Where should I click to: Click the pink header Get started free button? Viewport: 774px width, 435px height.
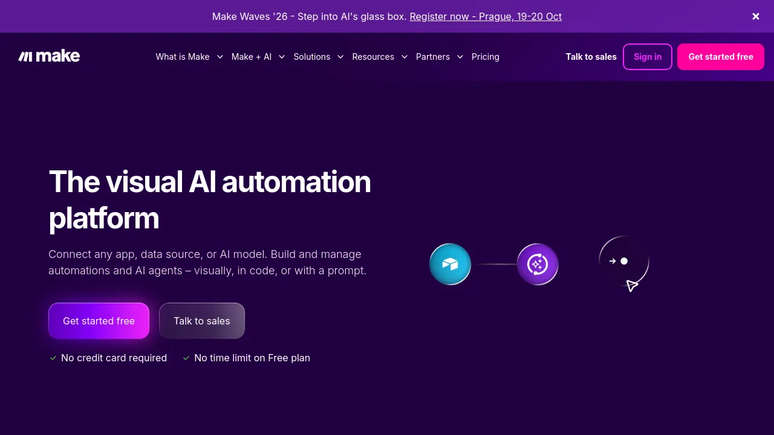pos(721,57)
